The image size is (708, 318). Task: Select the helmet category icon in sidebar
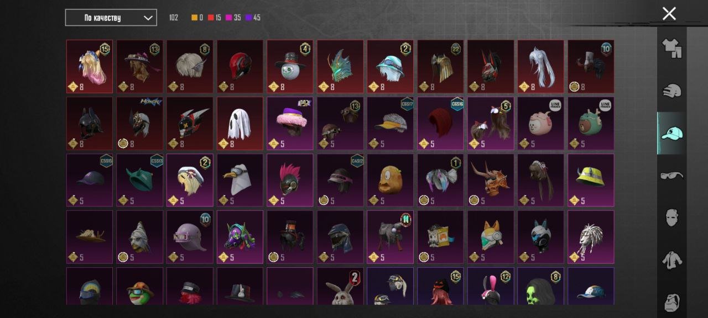(x=672, y=91)
